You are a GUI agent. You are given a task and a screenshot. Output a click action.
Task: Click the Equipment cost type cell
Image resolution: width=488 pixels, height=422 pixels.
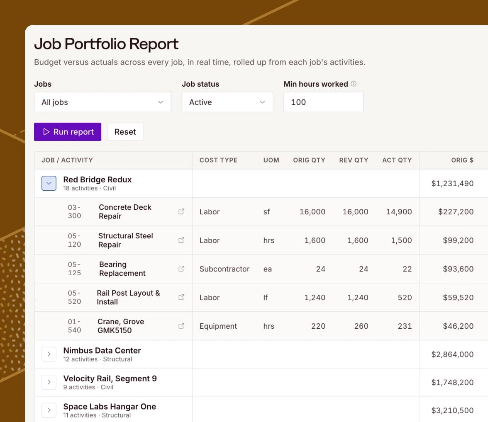(x=218, y=326)
